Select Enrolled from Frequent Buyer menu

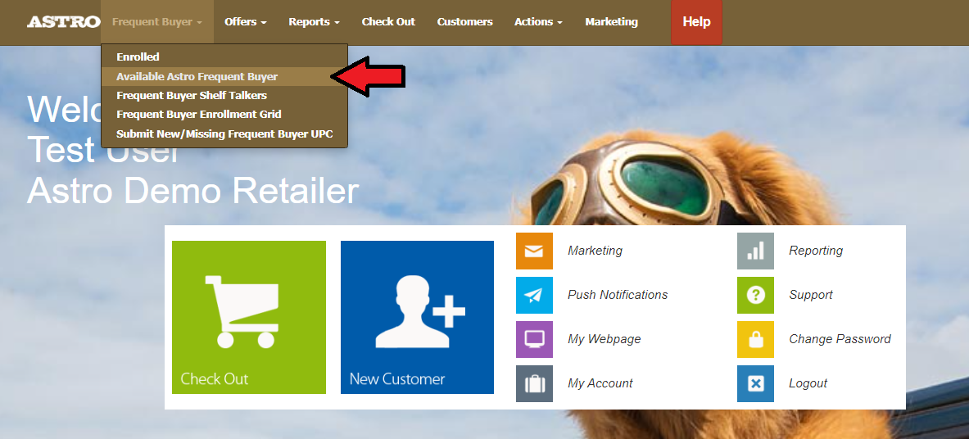click(x=224, y=57)
